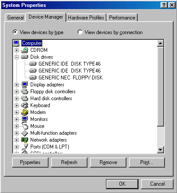
Task: Click the Network adapters card icon
Action: click(25, 140)
